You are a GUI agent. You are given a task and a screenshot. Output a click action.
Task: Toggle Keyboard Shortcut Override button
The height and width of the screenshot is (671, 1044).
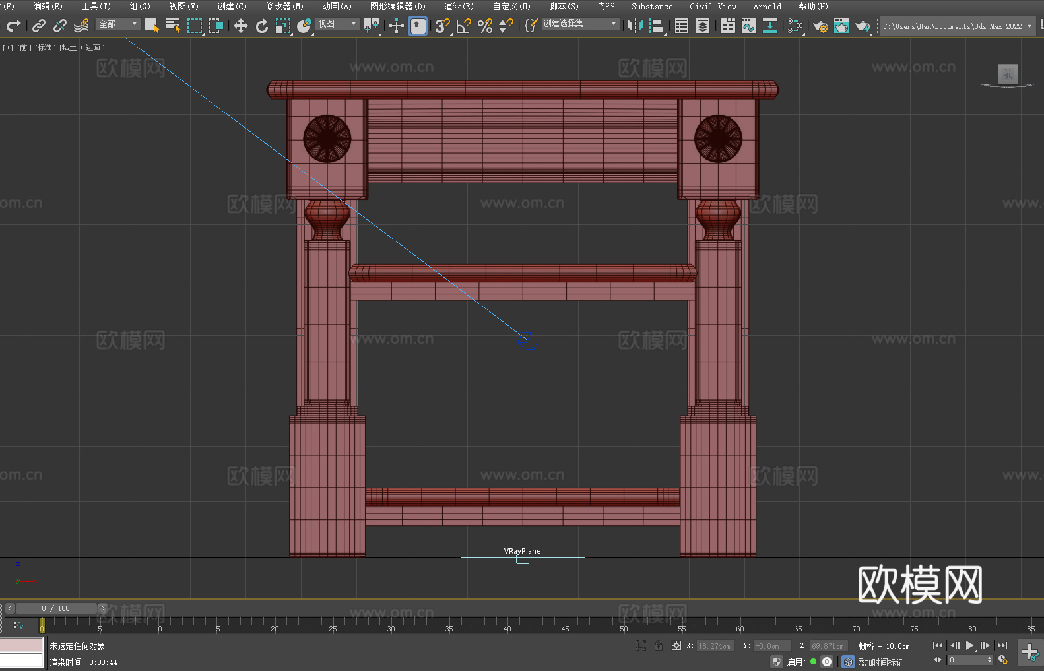418,26
